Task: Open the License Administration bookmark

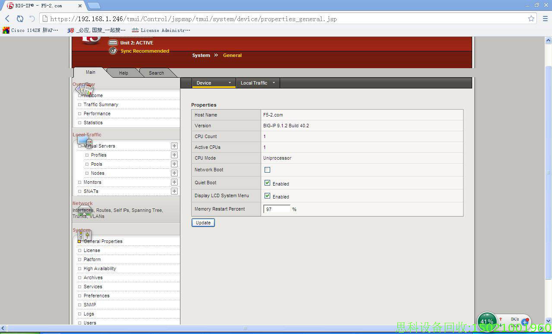Action: 161,30
